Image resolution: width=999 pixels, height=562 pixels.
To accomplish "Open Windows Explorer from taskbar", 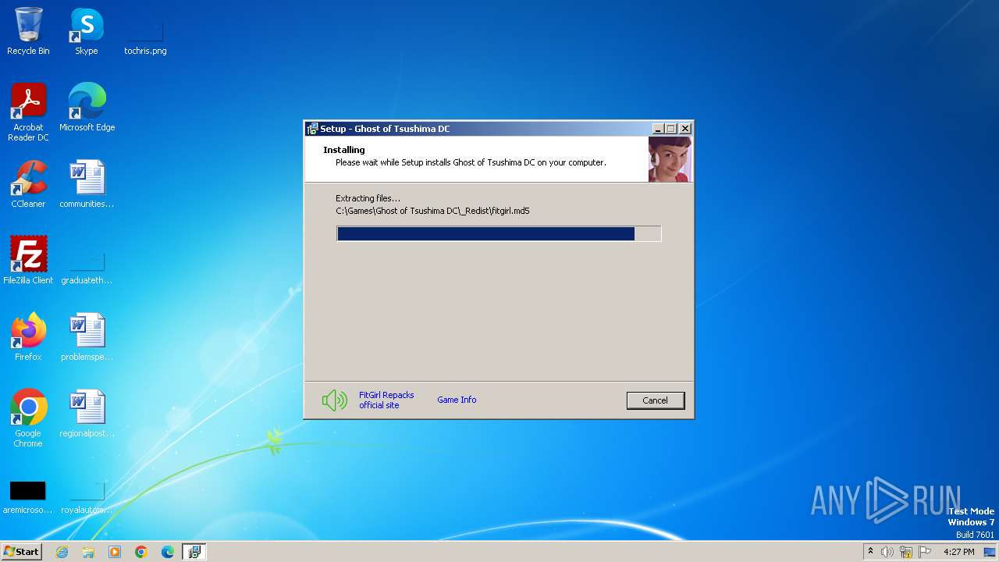I will pos(88,552).
